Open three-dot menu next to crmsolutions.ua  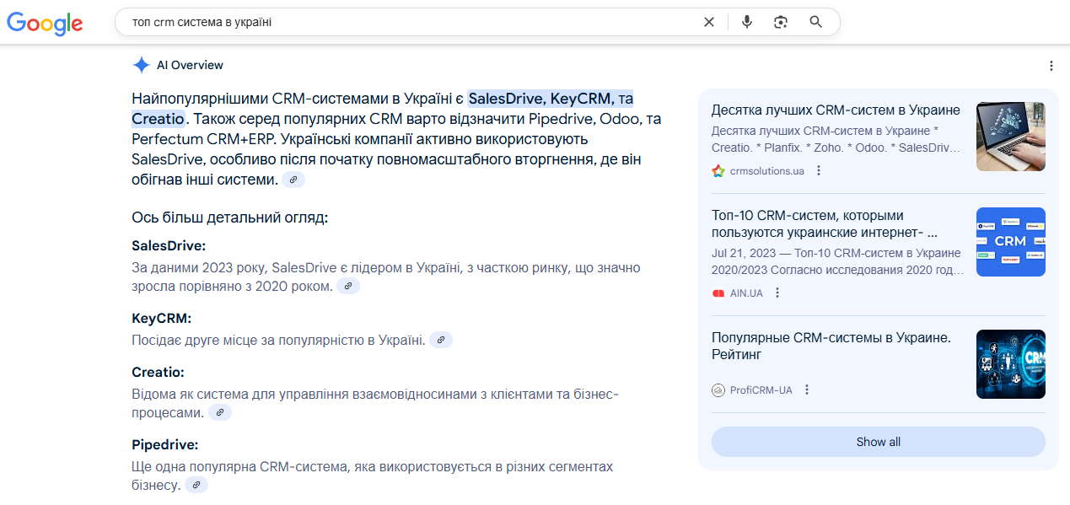point(818,171)
